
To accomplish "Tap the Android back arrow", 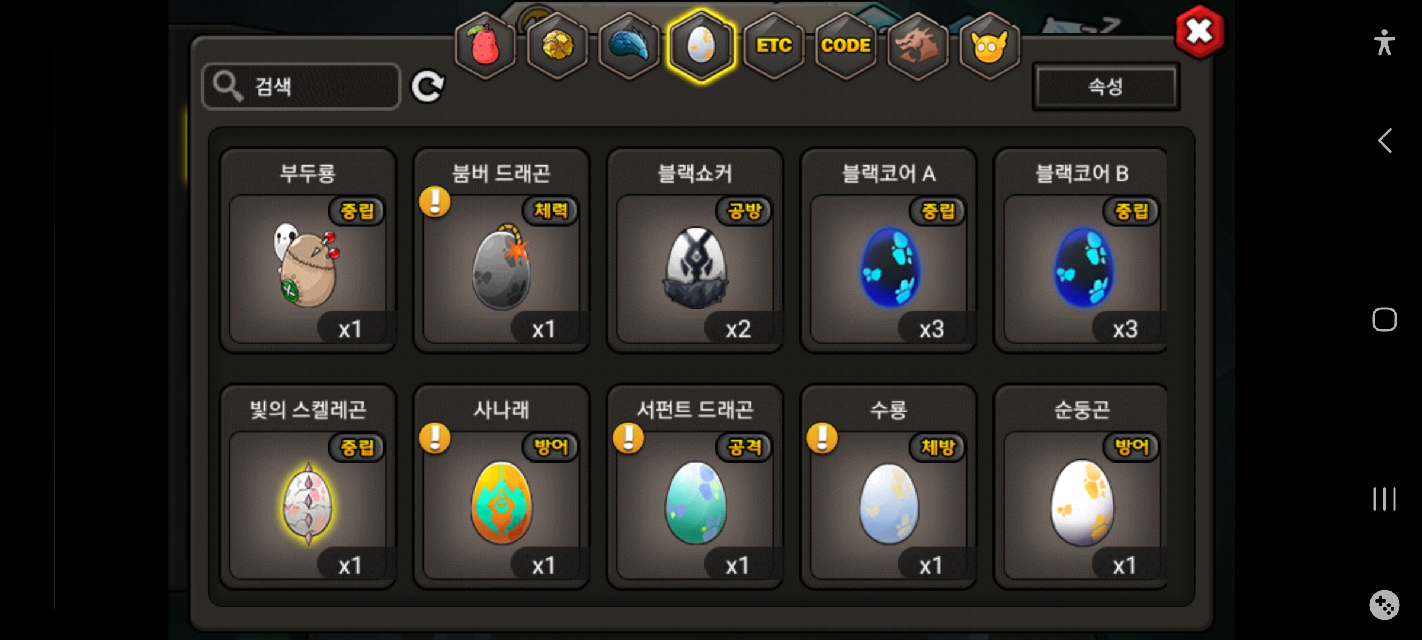I will 1385,141.
